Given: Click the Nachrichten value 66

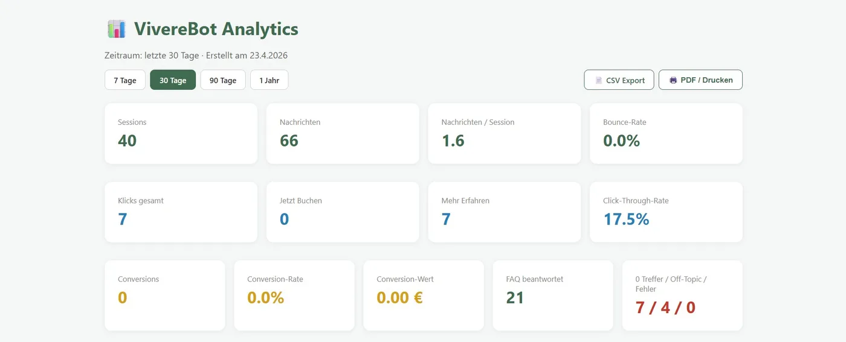Looking at the screenshot, I should pyautogui.click(x=289, y=141).
